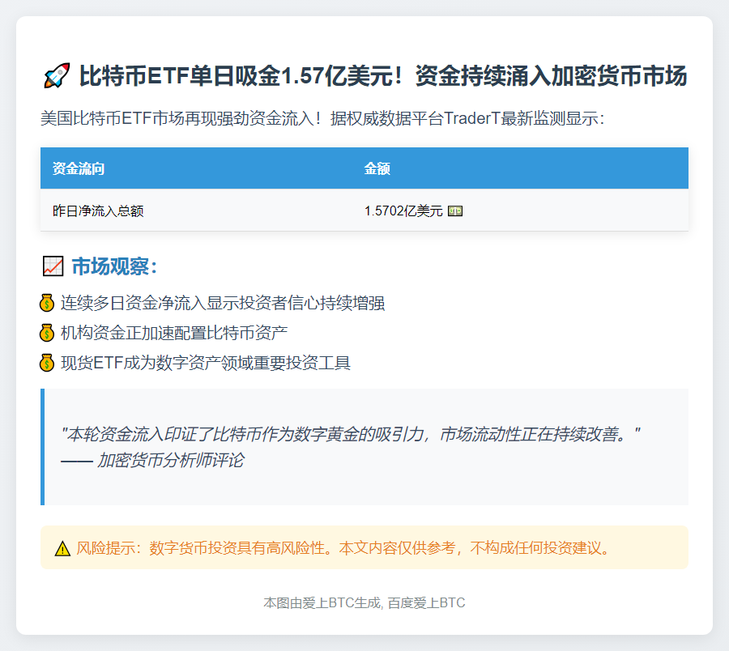This screenshot has height=651, width=729.
Task: Click the banknote icon after 1.5702亿美元
Action: tap(454, 211)
